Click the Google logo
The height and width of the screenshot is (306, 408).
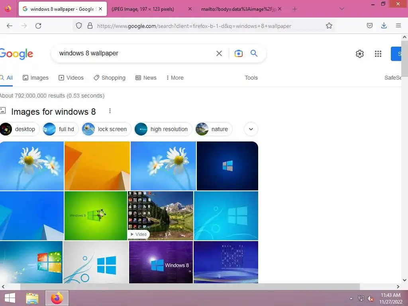tap(16, 54)
